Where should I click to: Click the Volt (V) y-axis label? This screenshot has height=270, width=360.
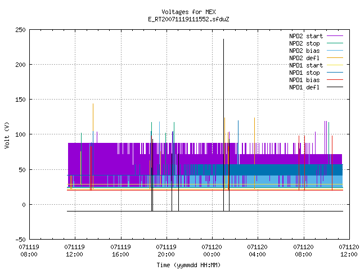click(x=7, y=135)
